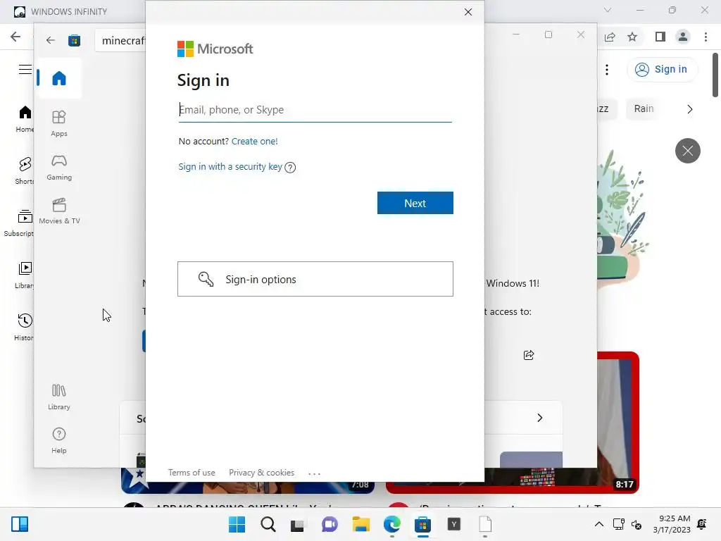Click the Microsoft logo in dialog
721x541 pixels.
click(x=215, y=49)
